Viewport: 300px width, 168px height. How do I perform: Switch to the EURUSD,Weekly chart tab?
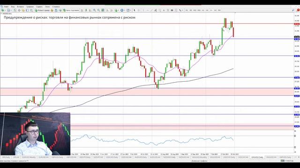pos(29,157)
